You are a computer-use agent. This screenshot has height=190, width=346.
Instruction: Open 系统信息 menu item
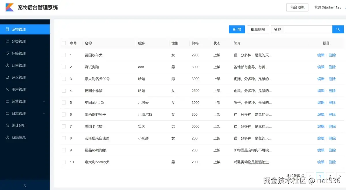[25, 137]
